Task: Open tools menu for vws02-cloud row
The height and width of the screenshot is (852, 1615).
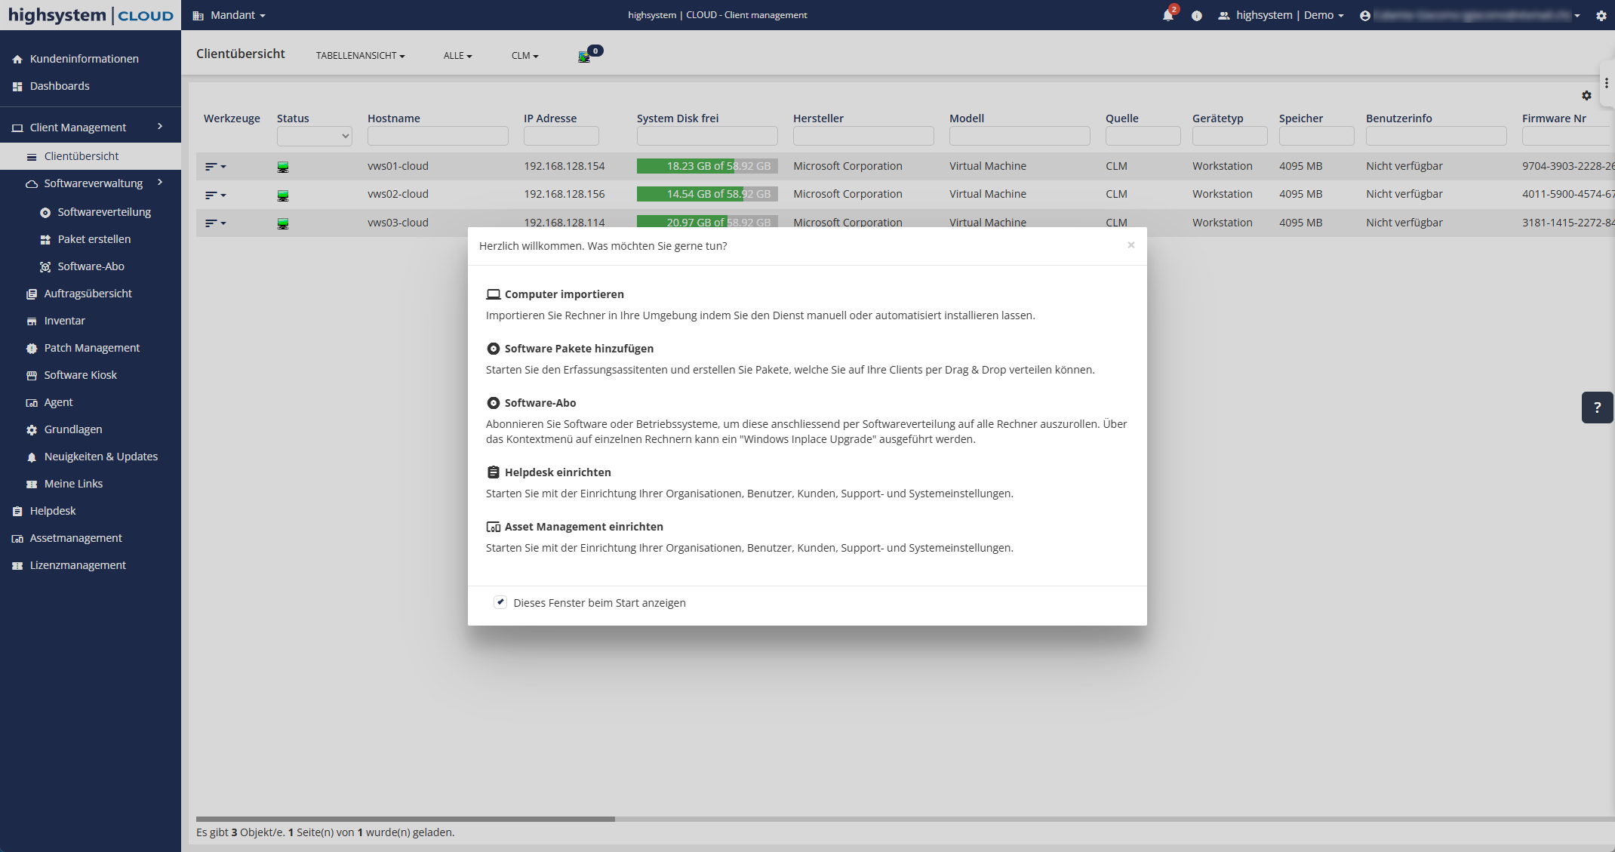Action: tap(215, 195)
